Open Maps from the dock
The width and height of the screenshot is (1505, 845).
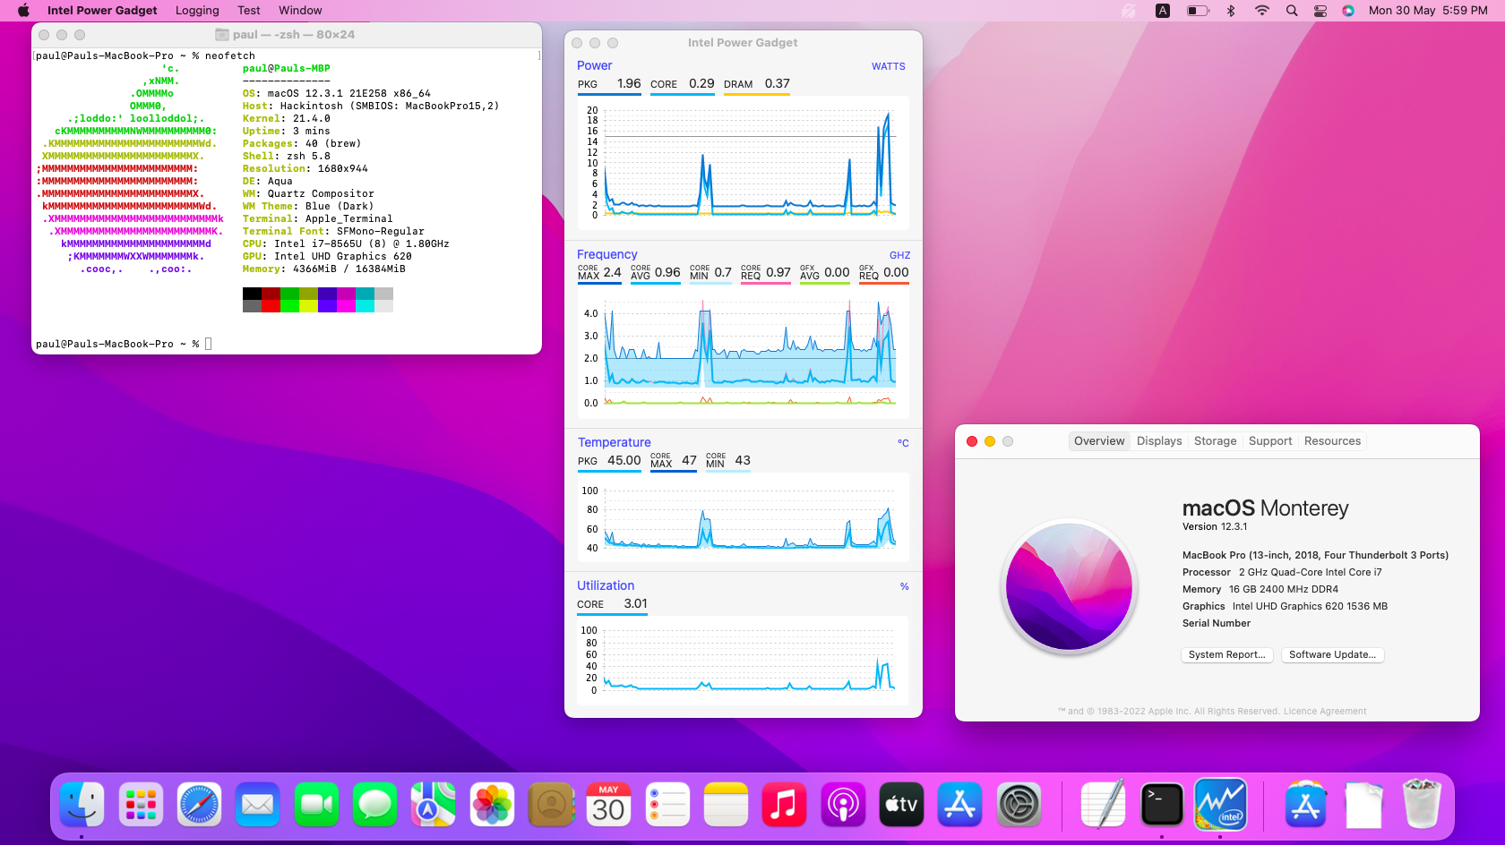[434, 804]
